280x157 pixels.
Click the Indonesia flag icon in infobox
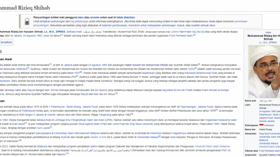pos(261,125)
